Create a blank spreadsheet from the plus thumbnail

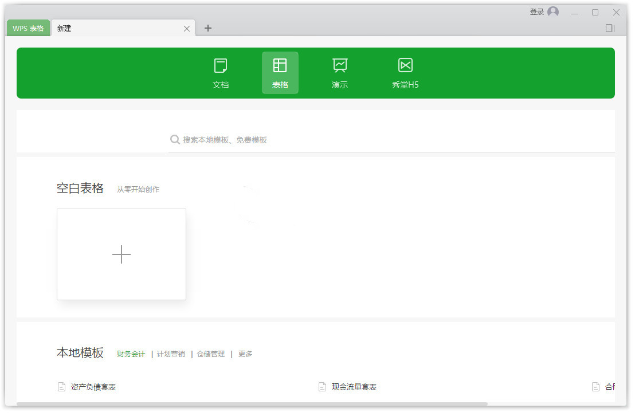click(121, 254)
